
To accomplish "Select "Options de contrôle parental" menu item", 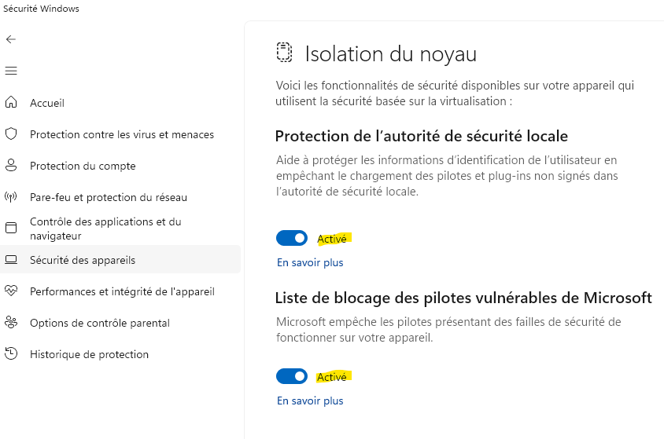I will pyautogui.click(x=100, y=323).
